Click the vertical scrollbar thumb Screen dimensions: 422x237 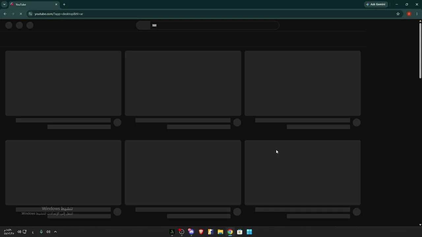pos(420,50)
